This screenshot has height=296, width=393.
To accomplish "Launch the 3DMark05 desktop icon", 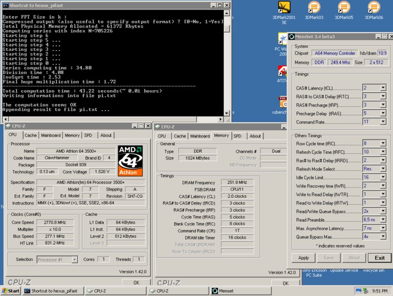I will (344, 11).
